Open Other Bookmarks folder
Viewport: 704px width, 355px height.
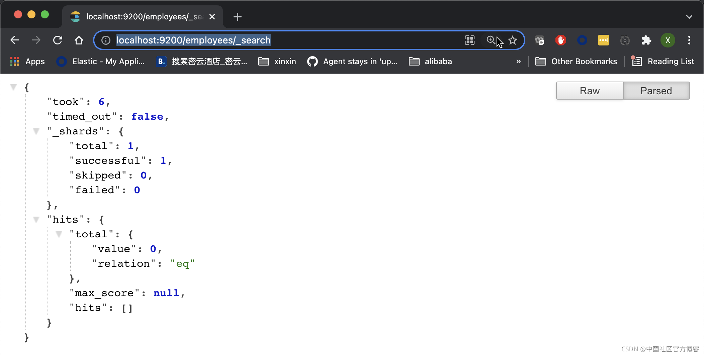pyautogui.click(x=576, y=61)
